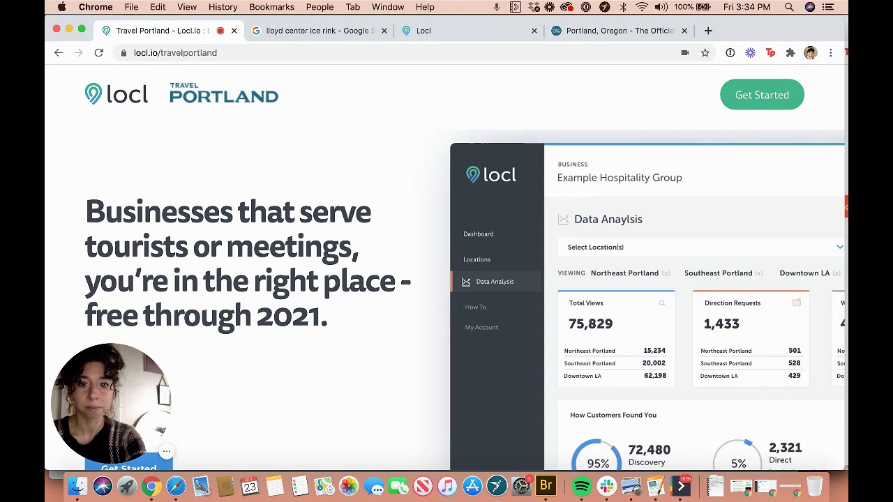Open the History menu
This screenshot has width=893, height=502.
click(x=223, y=7)
